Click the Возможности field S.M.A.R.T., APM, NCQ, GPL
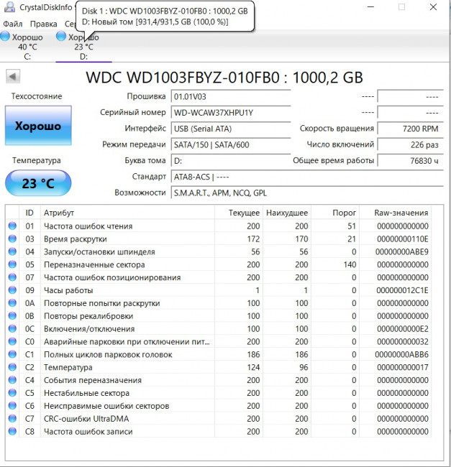Image resolution: width=451 pixels, height=467 pixels. (307, 193)
